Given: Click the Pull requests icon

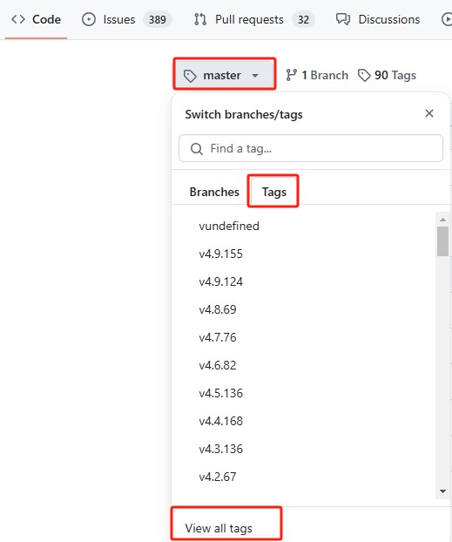Looking at the screenshot, I should (x=200, y=19).
